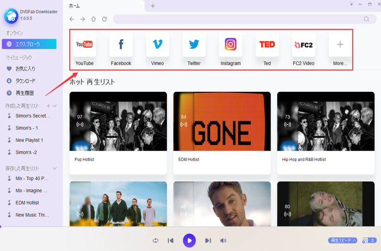This screenshot has width=381, height=251.
Task: Click the clock icon beside 再生履歴
Action: click(9, 93)
